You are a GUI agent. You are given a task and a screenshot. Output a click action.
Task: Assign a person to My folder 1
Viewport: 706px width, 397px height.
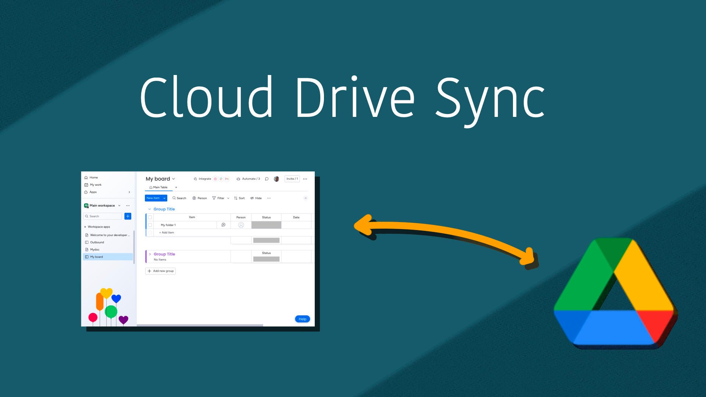241,225
